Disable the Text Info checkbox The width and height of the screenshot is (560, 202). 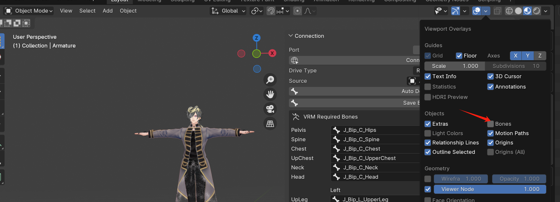click(428, 76)
